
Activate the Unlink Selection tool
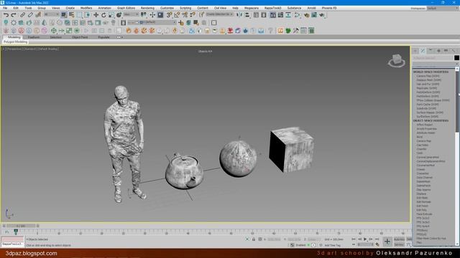[x=30, y=14]
